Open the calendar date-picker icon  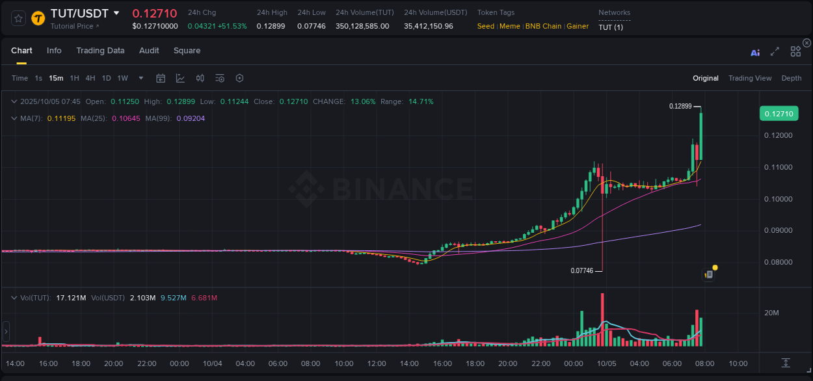(161, 78)
